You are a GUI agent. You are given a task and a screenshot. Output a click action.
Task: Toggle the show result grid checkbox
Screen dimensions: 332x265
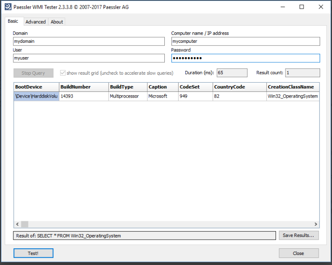pos(63,73)
